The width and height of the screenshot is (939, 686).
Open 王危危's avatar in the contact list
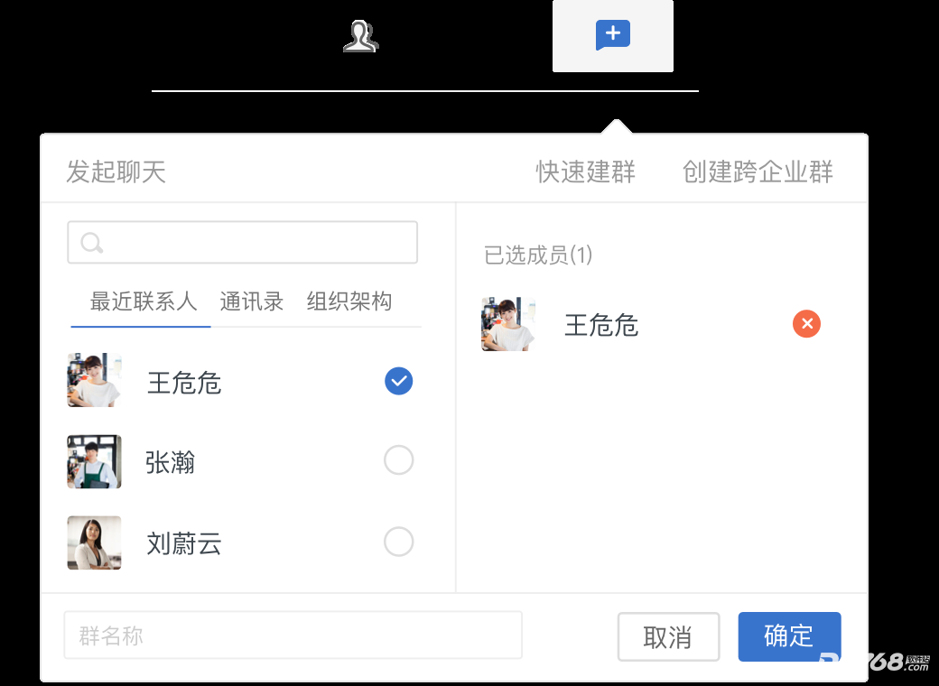[x=94, y=381]
